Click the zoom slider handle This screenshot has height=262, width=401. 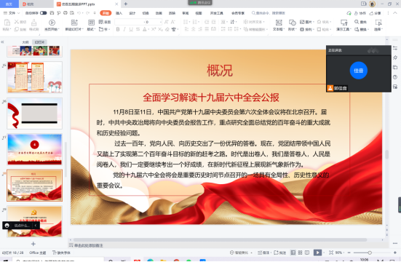[x=370, y=253]
